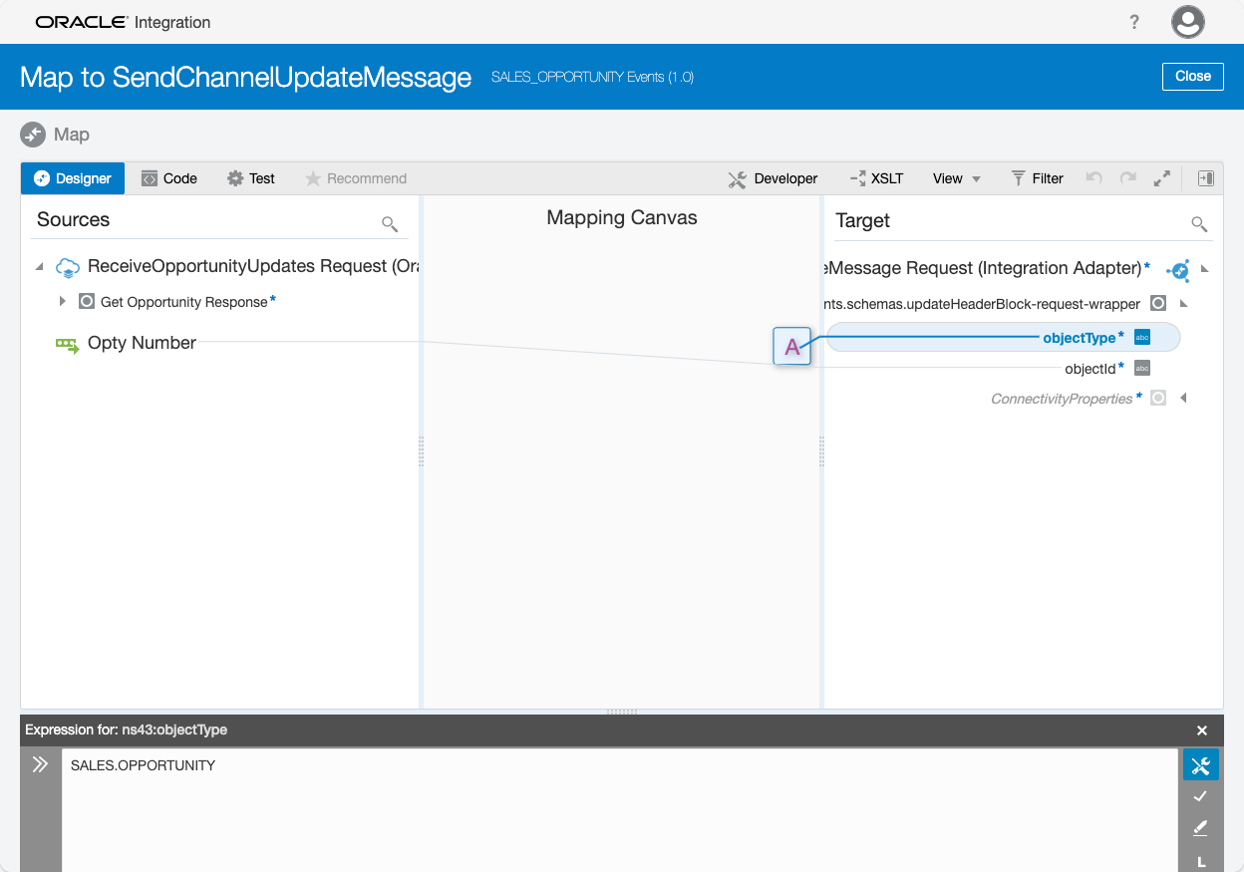Click the Close button

click(1192, 76)
